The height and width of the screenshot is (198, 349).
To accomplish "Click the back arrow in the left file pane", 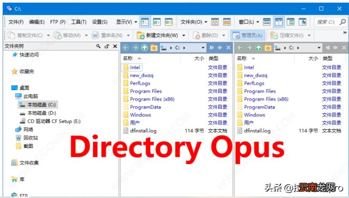I will 126,48.
